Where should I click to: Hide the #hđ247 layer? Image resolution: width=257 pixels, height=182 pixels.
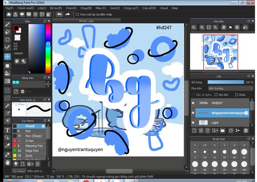click(193, 103)
